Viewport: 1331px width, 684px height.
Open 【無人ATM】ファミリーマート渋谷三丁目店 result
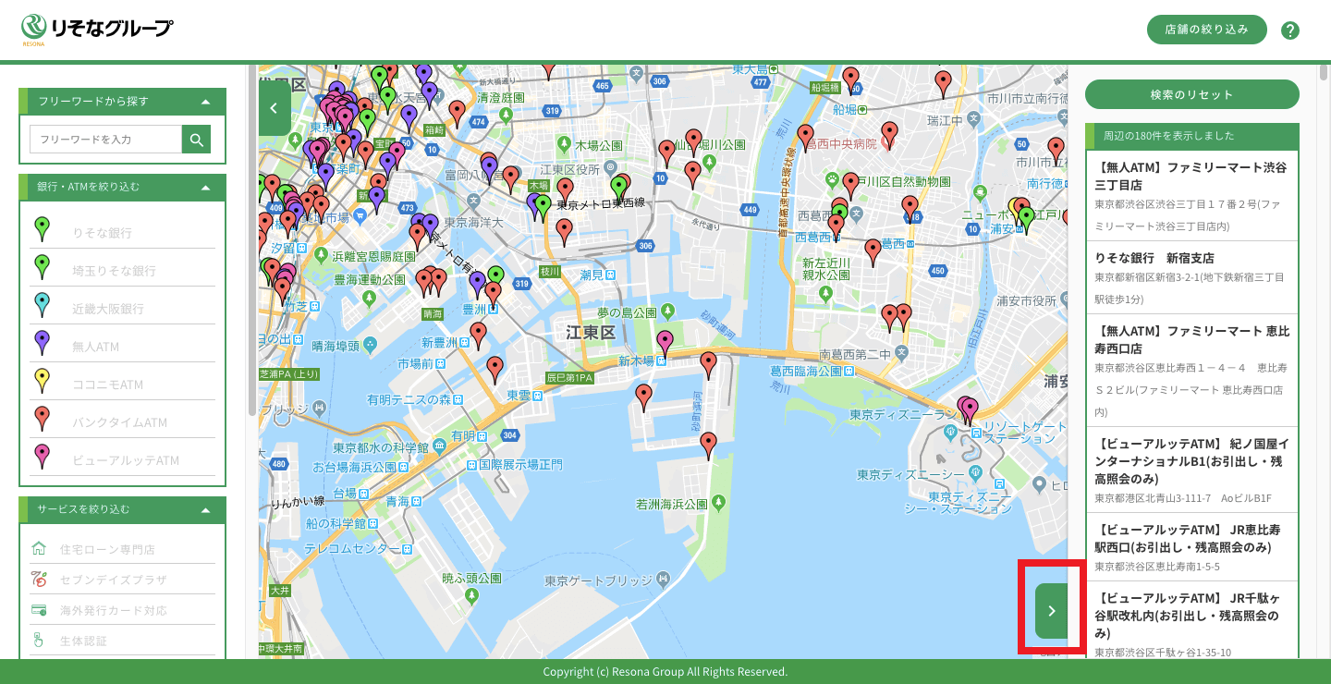[1192, 196]
